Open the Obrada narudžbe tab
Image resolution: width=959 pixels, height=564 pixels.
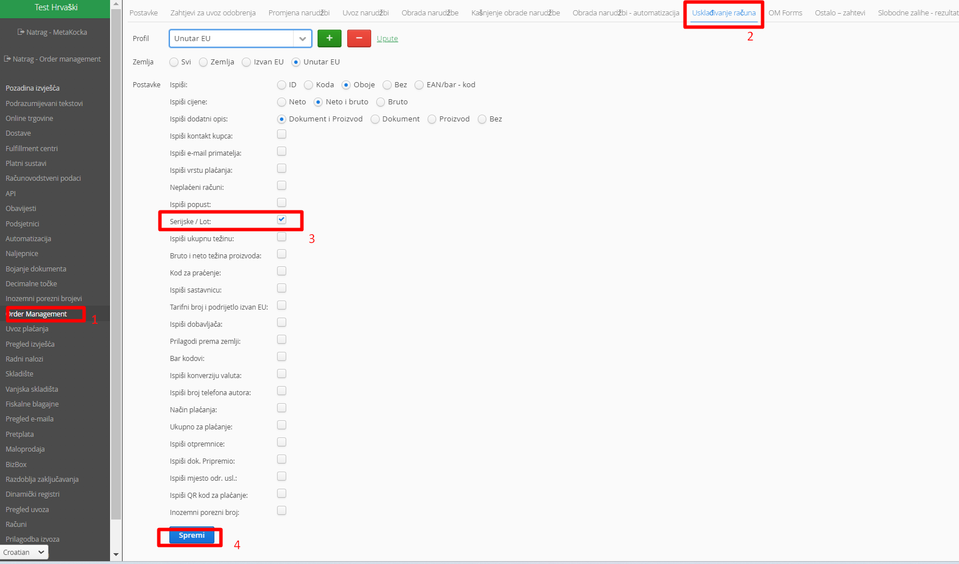430,13
